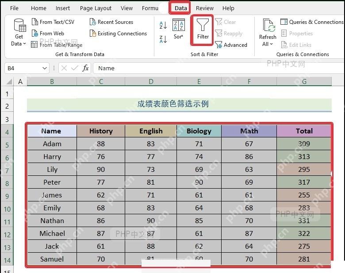Viewport: 345px width, 273px height.
Task: Open Queries & Connections pane
Action: click(x=312, y=22)
